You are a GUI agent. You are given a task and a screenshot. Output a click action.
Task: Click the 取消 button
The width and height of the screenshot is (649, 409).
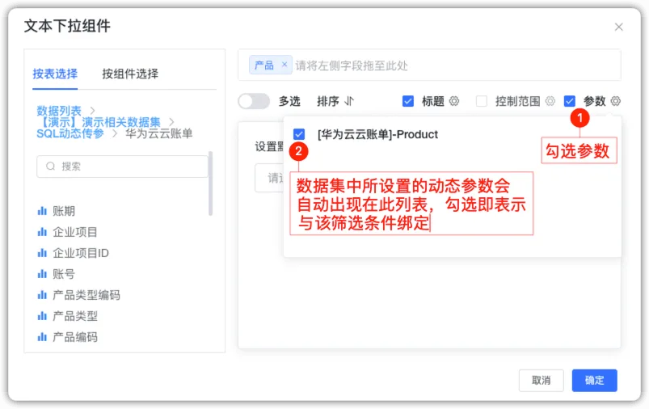541,380
